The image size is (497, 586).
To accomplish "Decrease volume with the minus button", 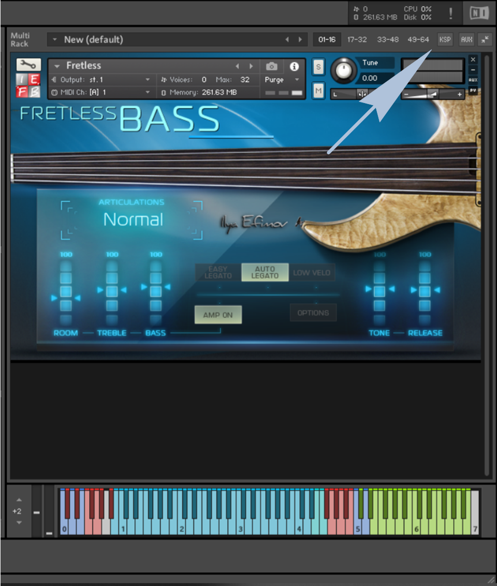I will point(406,95).
